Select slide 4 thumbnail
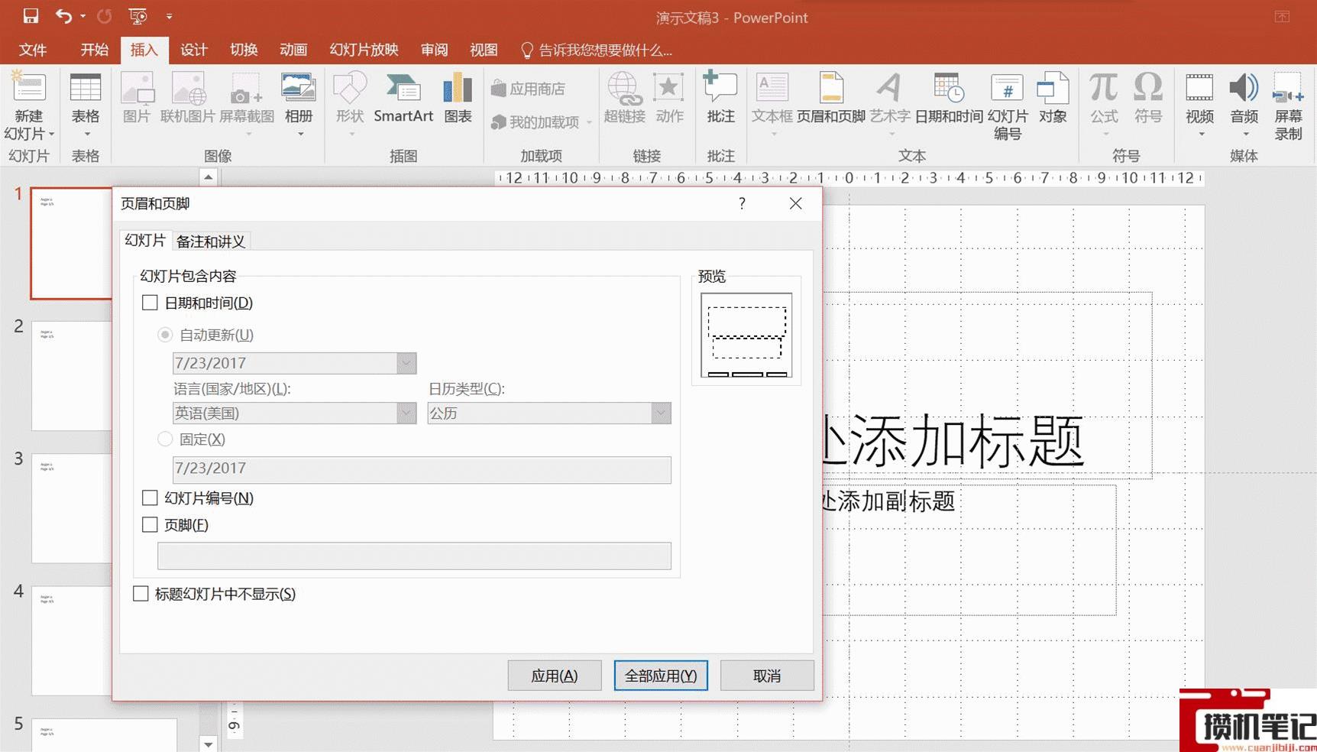 [x=72, y=640]
